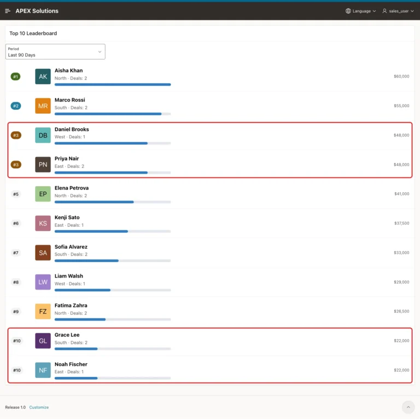Viewport: 420px width, 419px height.
Task: Select the Priya Nair name
Action: (67, 158)
